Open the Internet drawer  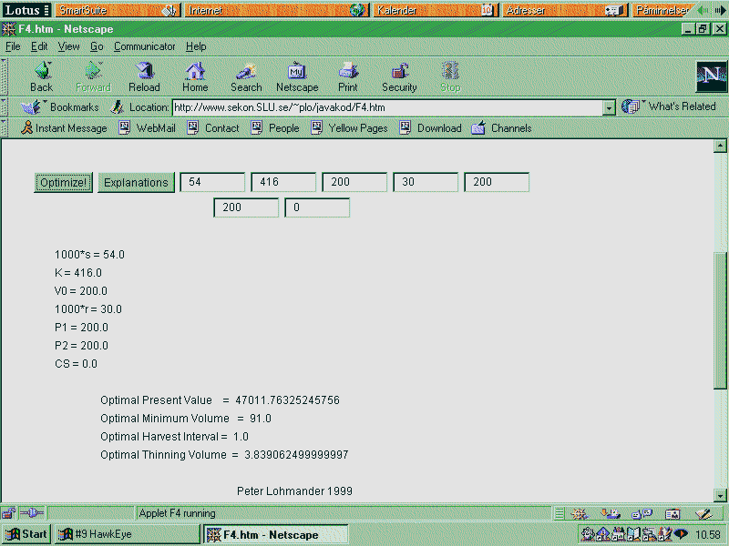point(277,10)
